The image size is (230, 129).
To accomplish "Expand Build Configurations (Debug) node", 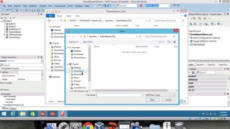I will 189,38.
